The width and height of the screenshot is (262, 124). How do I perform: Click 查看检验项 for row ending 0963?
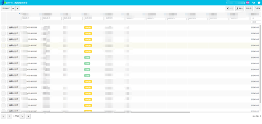tap(13, 45)
